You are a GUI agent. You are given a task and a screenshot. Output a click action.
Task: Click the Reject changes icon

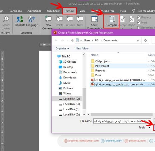click(132, 19)
